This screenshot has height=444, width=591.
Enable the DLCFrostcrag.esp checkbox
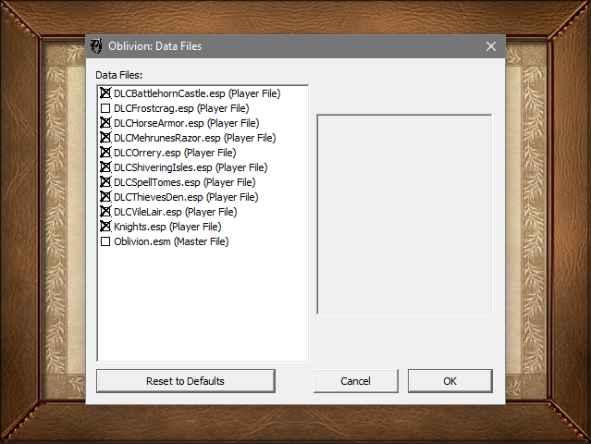(x=105, y=108)
